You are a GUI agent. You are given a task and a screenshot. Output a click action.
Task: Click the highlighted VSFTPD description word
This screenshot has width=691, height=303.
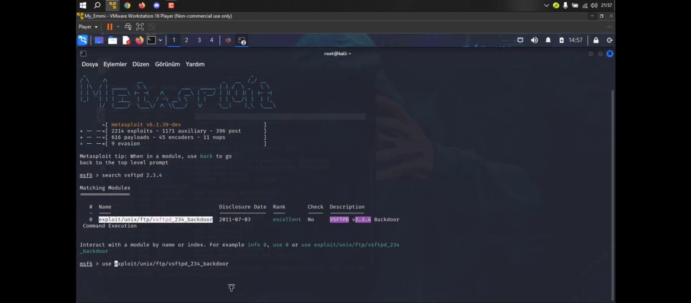point(339,219)
